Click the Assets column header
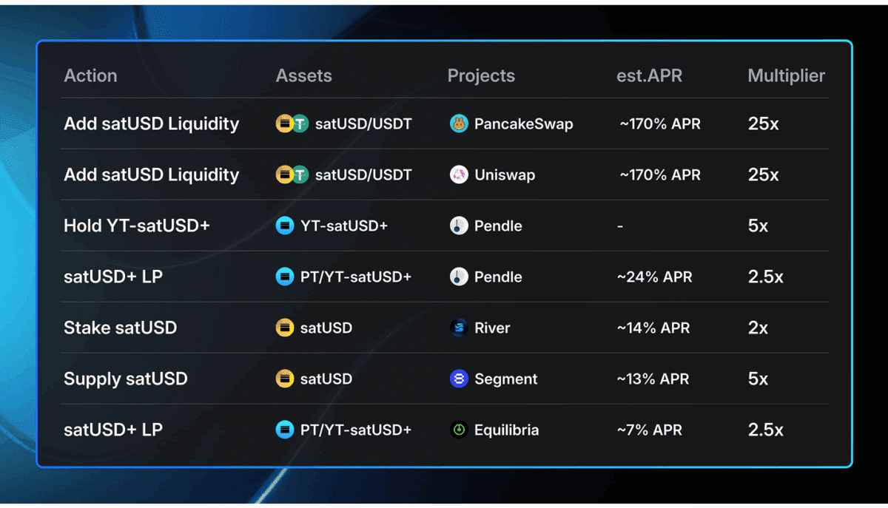The height and width of the screenshot is (508, 888). pyautogui.click(x=304, y=75)
